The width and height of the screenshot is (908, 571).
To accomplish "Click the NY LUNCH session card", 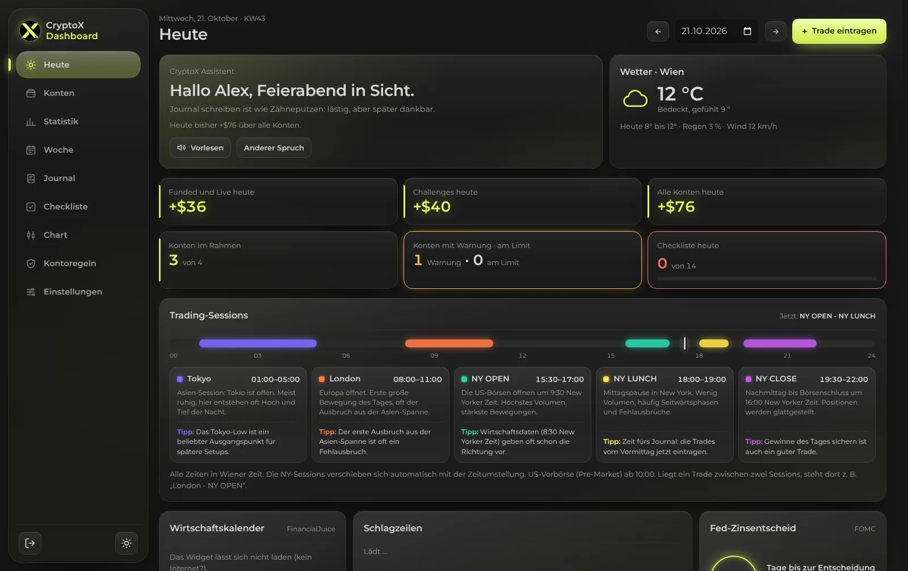I will pyautogui.click(x=665, y=415).
